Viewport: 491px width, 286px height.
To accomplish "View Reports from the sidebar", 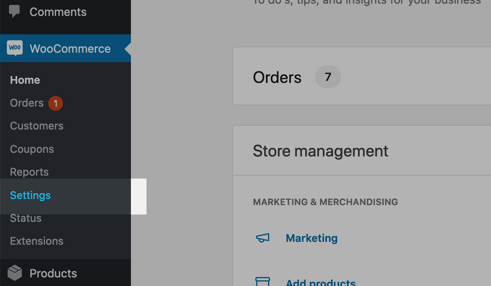I will 29,172.
